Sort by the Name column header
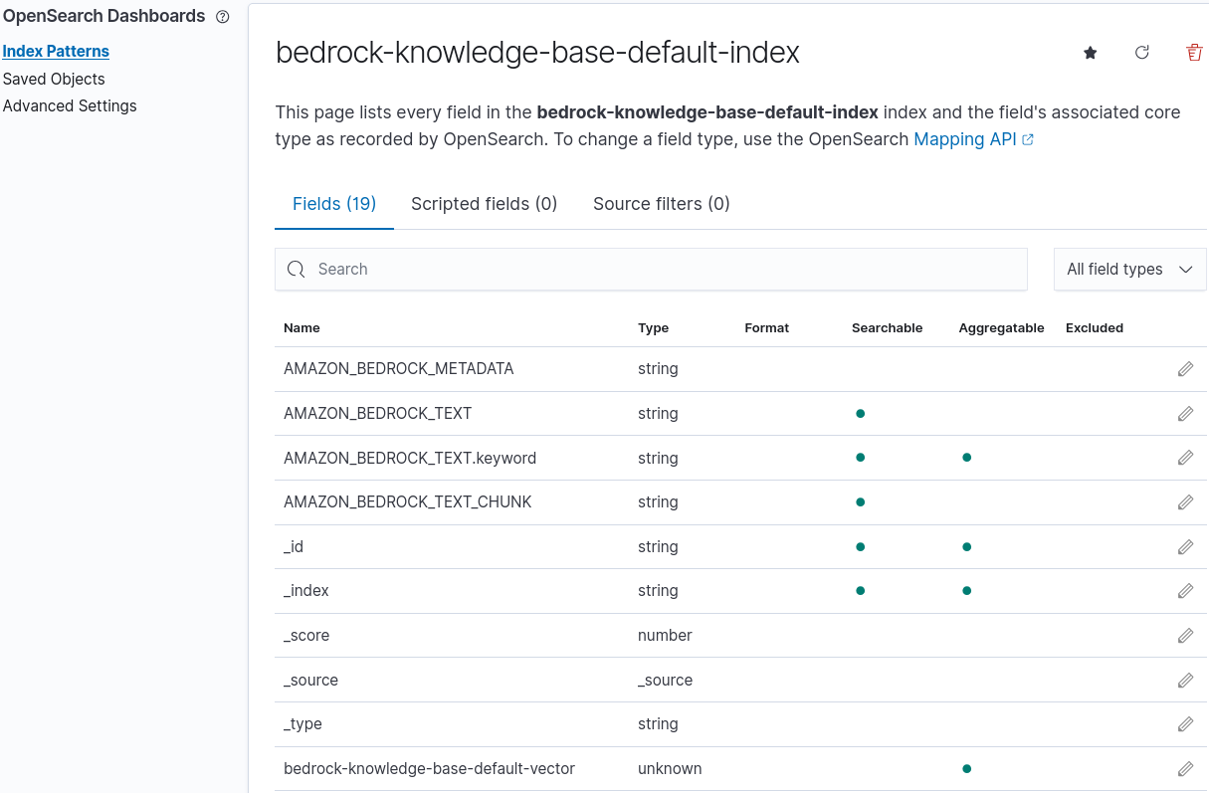This screenshot has height=793, width=1209. click(x=302, y=327)
